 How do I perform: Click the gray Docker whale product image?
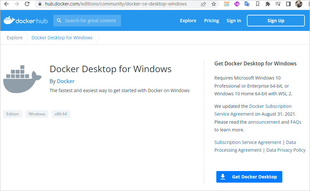22,79
